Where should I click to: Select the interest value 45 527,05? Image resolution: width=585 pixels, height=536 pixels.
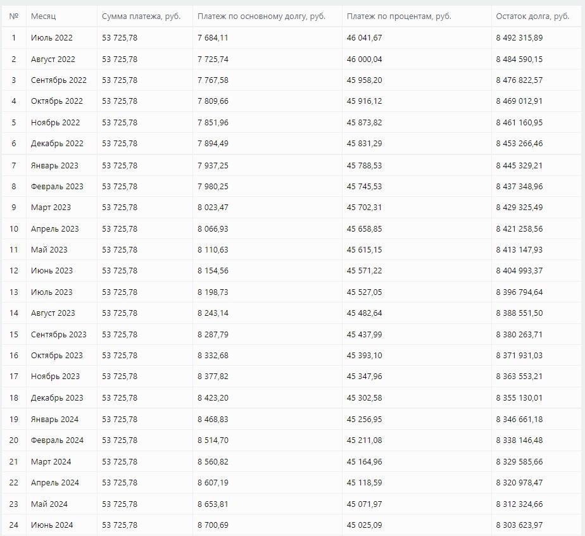point(364,292)
